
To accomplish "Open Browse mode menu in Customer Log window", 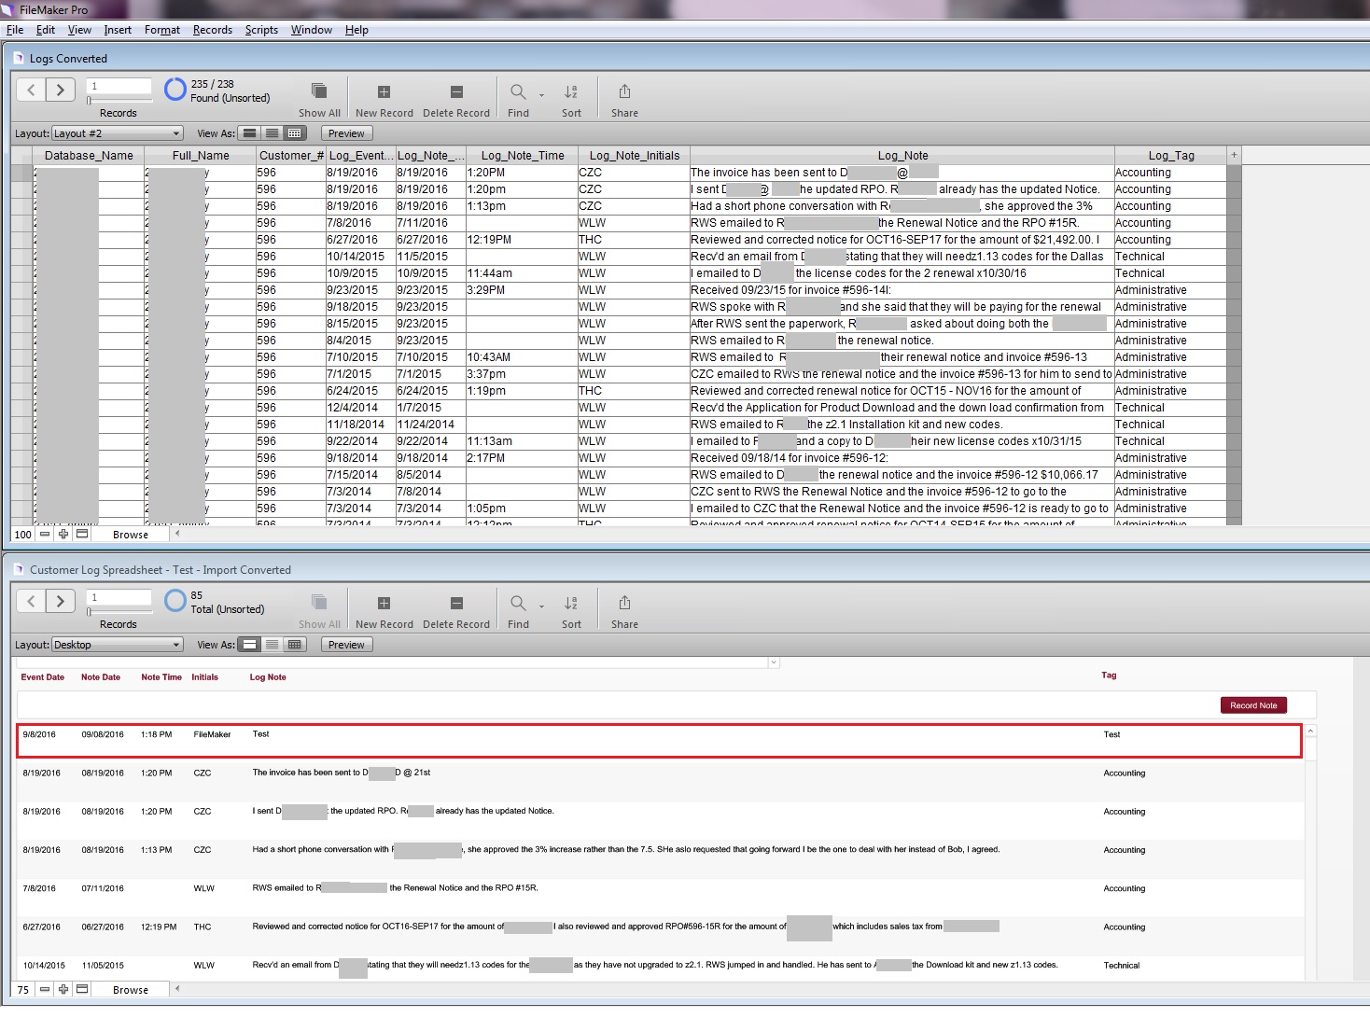I will click(131, 990).
